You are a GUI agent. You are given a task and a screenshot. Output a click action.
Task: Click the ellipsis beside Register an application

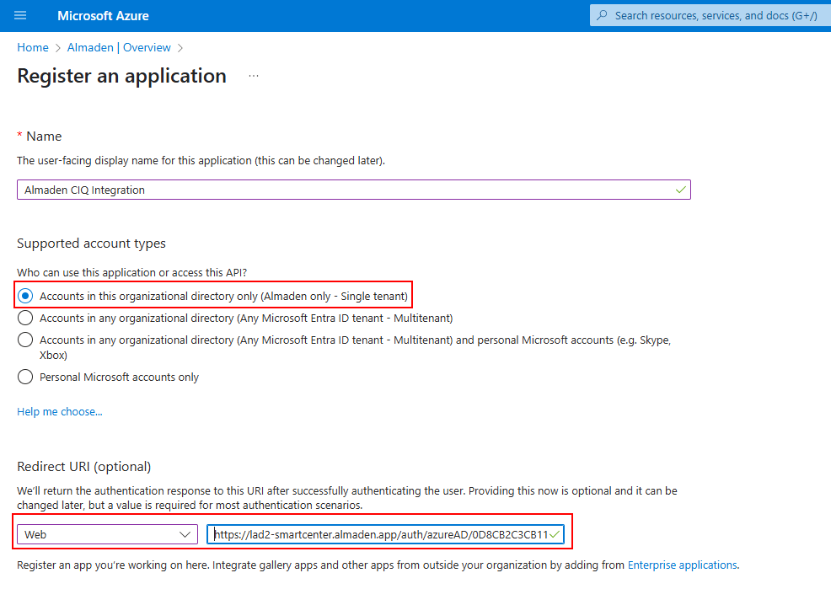(x=253, y=76)
